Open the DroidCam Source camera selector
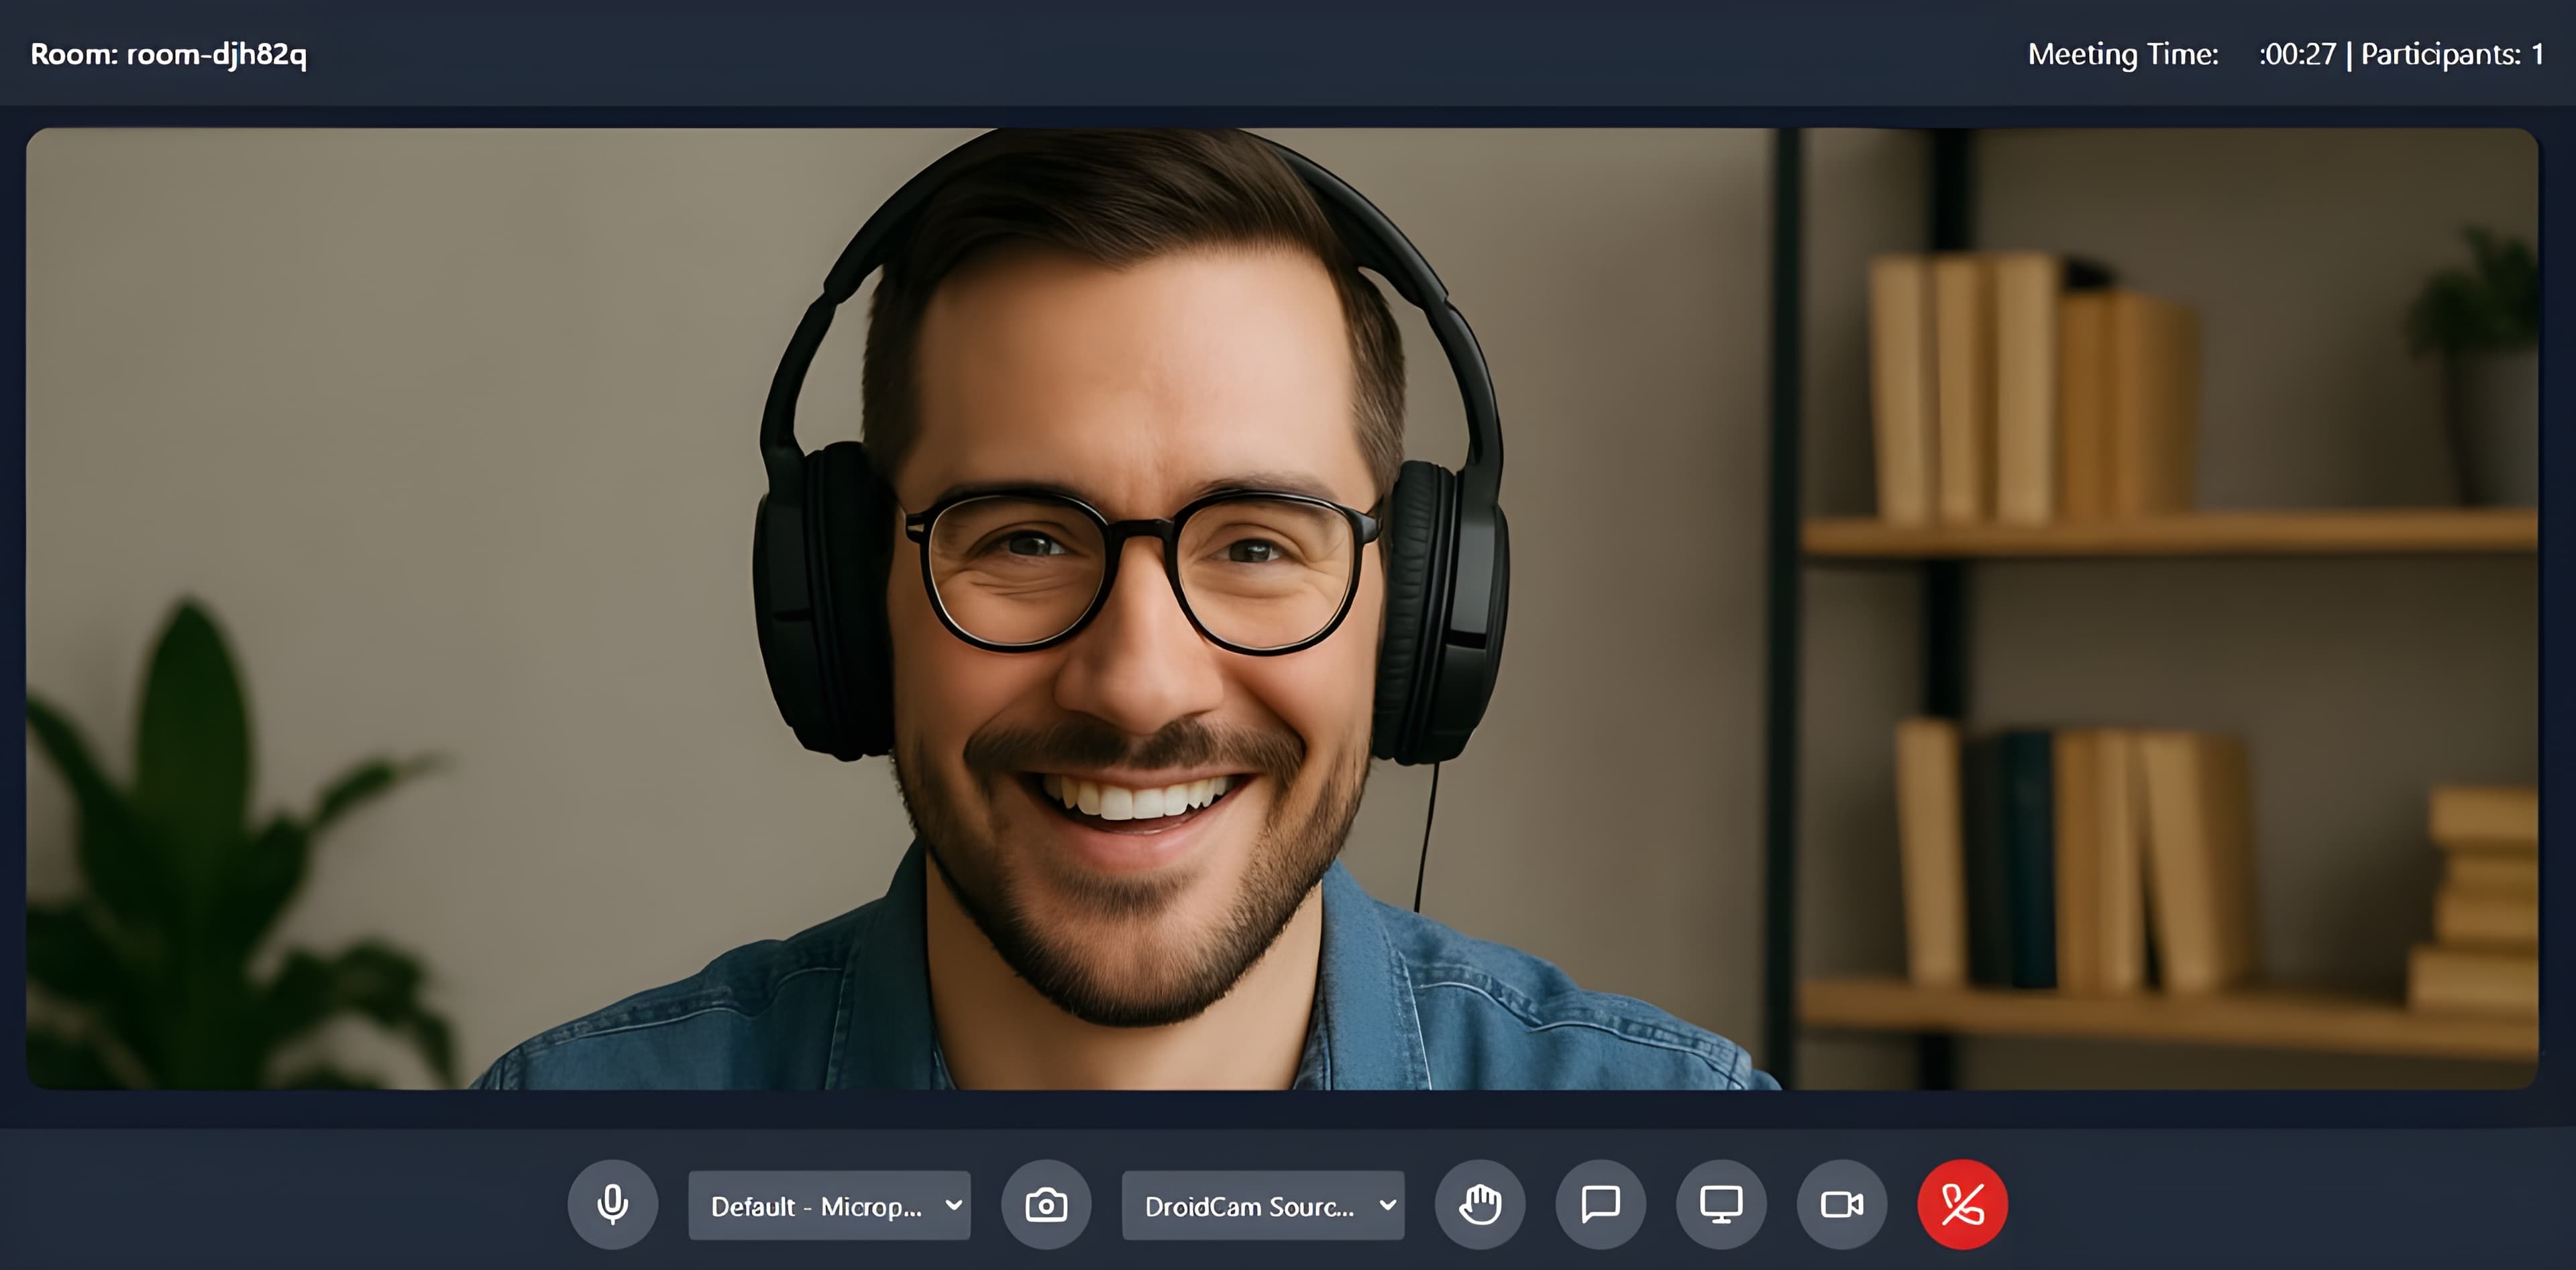This screenshot has width=2576, height=1270. 1263,1205
